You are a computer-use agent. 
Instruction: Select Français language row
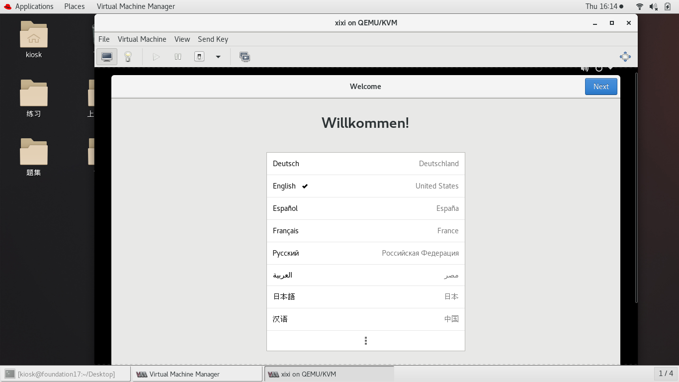(x=366, y=231)
